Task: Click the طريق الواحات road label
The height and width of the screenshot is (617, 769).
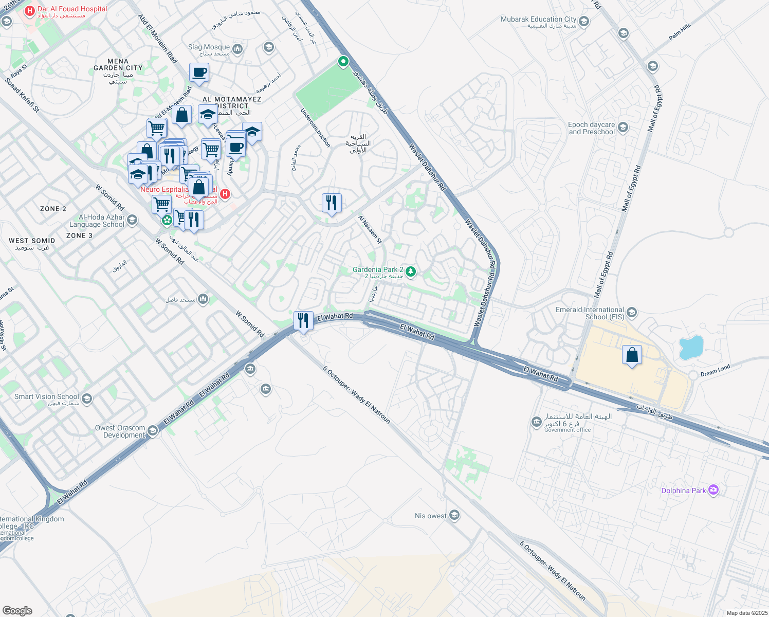Action: pos(654,411)
